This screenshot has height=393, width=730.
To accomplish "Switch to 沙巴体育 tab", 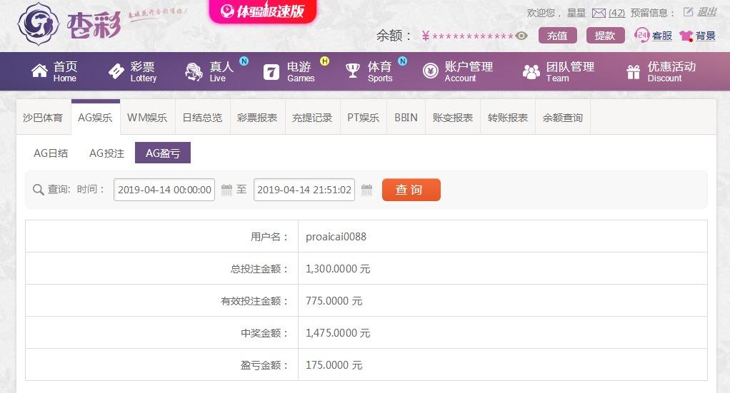I will pyautogui.click(x=43, y=118).
